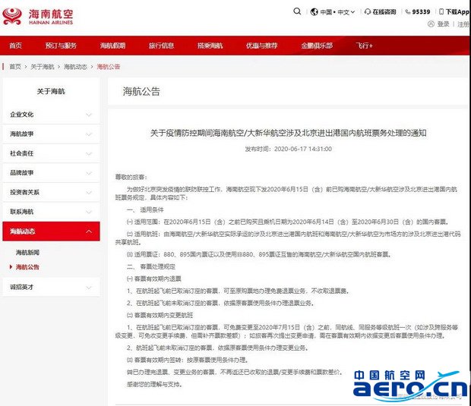The image size is (471, 406).
Task: Open the search magnifier icon
Action: click(297, 11)
